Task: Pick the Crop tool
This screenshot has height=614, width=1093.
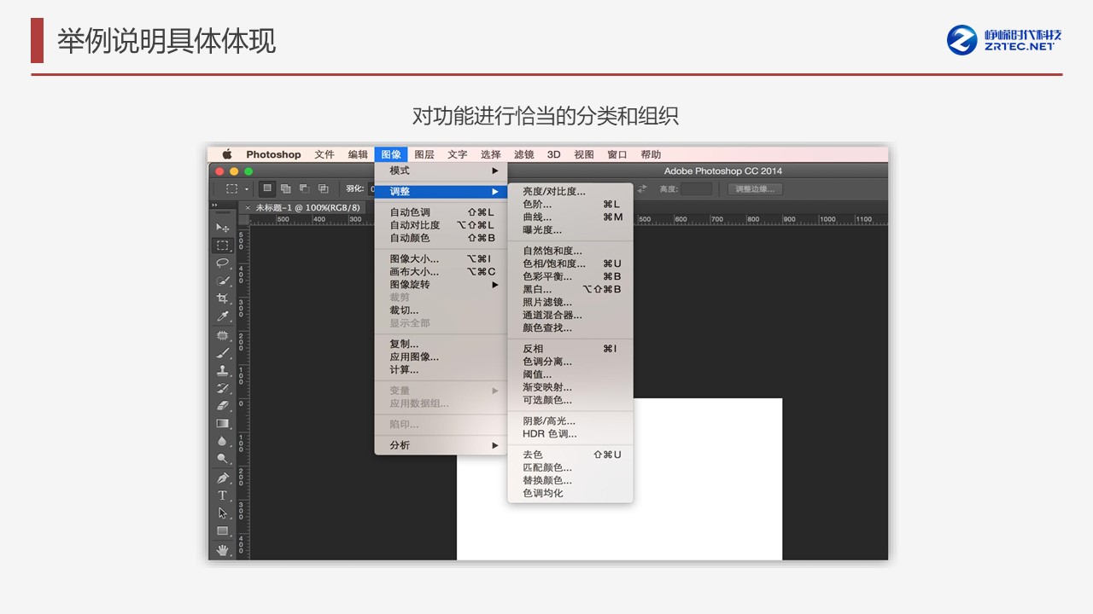Action: [x=222, y=298]
